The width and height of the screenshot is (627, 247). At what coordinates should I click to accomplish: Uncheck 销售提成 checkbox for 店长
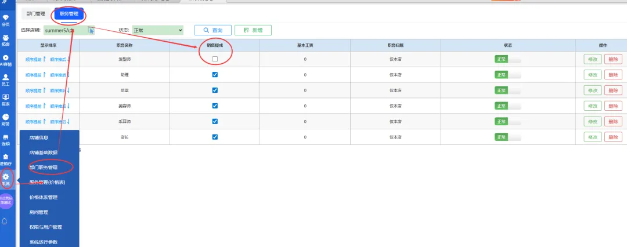tap(215, 137)
